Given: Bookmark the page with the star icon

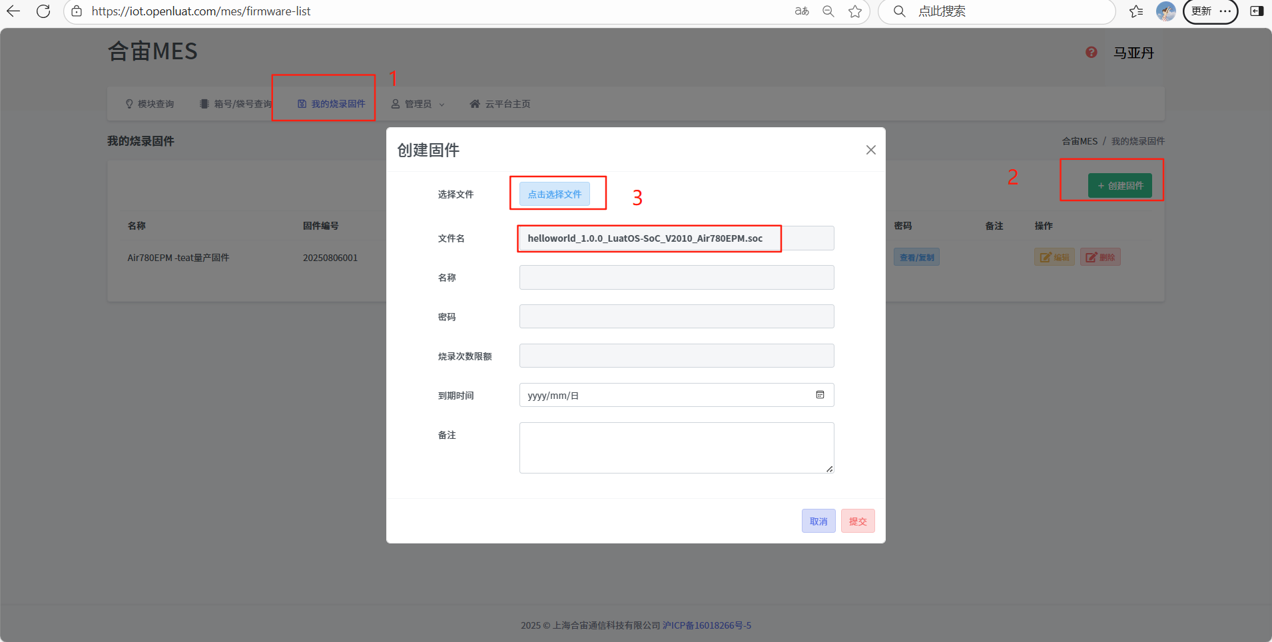Looking at the screenshot, I should tap(855, 11).
